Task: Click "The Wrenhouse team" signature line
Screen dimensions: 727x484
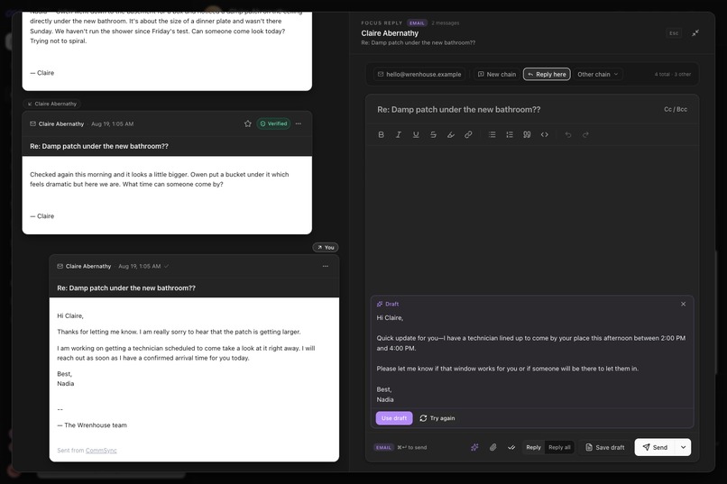Action: (x=92, y=425)
